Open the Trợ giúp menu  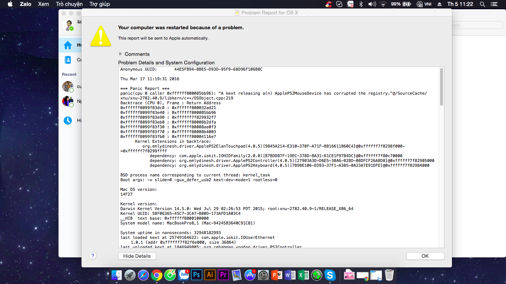pyautogui.click(x=100, y=4)
